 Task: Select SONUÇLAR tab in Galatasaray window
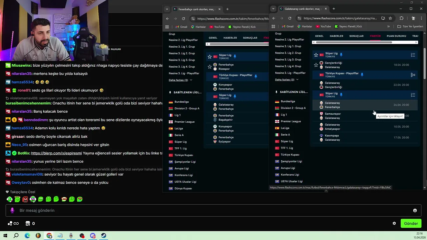tap(356, 36)
